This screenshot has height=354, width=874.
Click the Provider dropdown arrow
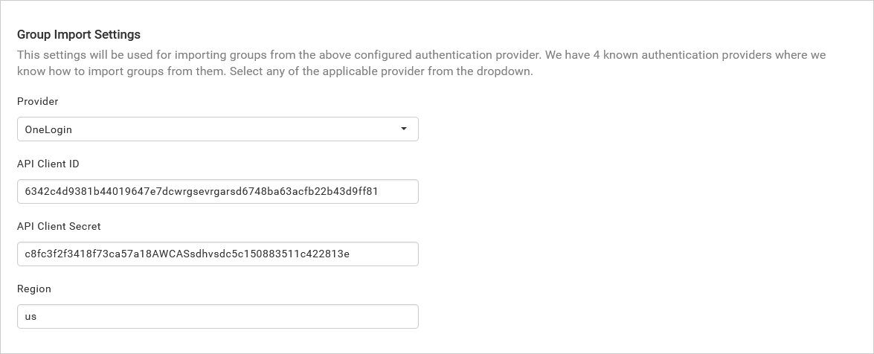point(403,129)
